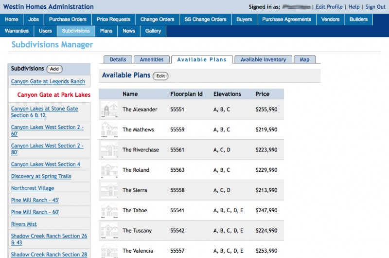Open the Vendors page

click(330, 19)
